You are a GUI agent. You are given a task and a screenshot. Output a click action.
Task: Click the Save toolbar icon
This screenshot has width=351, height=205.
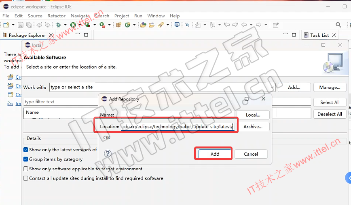21,25
